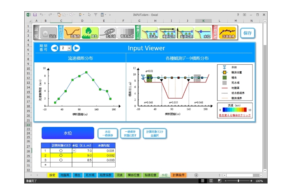This screenshot has width=291, height=194.
Task: Click the 色を変える場合はクリック link
Action: click(234, 115)
